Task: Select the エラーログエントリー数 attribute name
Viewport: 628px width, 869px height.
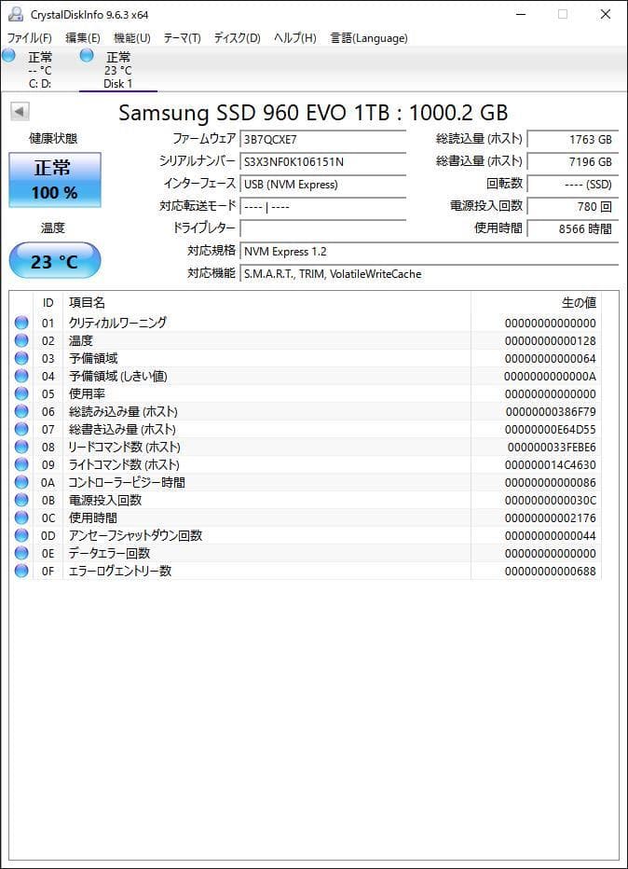Action: click(120, 571)
